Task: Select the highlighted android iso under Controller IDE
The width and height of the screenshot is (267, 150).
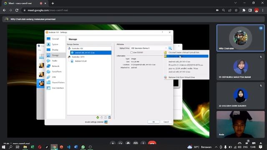Action: tap(91, 53)
